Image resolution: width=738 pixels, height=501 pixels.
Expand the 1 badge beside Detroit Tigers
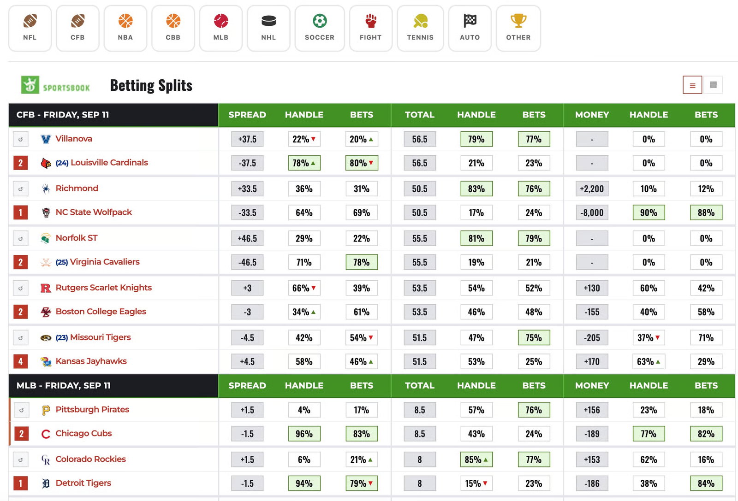click(x=21, y=483)
